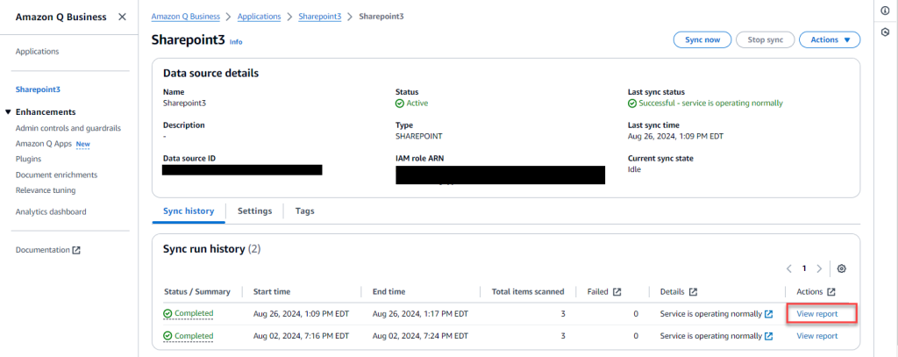Select Sharepoint3 in the sidebar

(38, 89)
